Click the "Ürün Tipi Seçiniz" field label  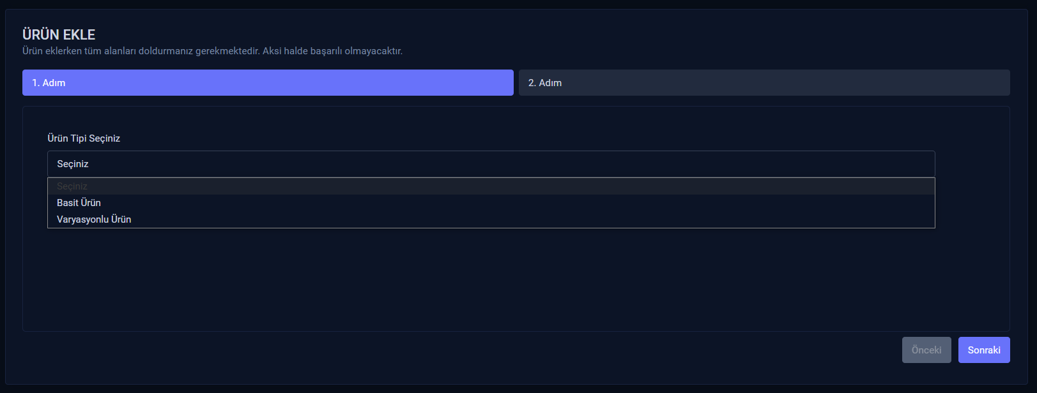(84, 138)
